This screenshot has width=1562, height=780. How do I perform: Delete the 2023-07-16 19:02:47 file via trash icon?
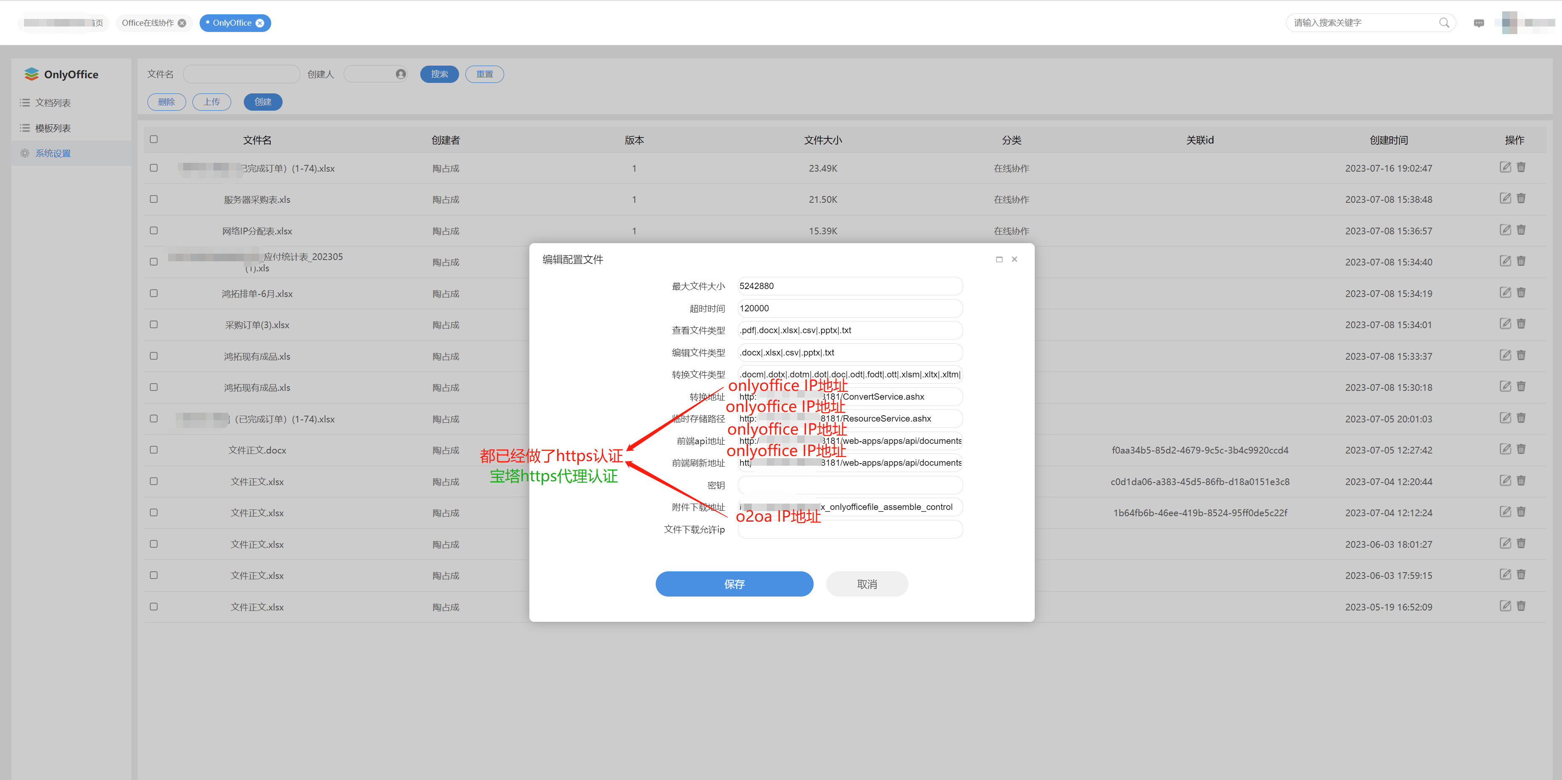pos(1521,167)
